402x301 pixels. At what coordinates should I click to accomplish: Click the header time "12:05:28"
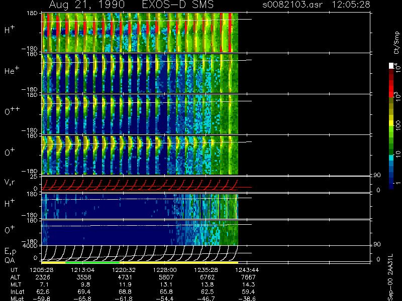coord(351,5)
